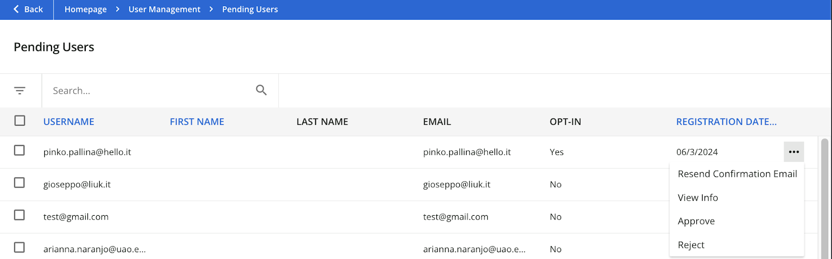This screenshot has width=832, height=259.
Task: Check the arianna.naranjo row checkbox
Action: coord(20,247)
